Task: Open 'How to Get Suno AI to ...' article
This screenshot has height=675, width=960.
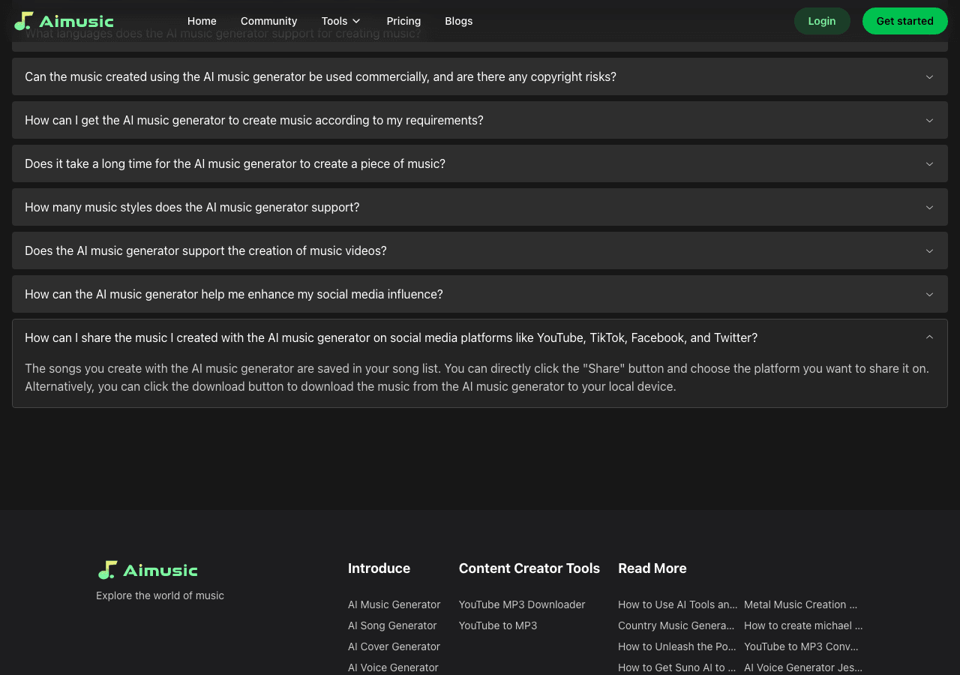Action: tap(677, 667)
